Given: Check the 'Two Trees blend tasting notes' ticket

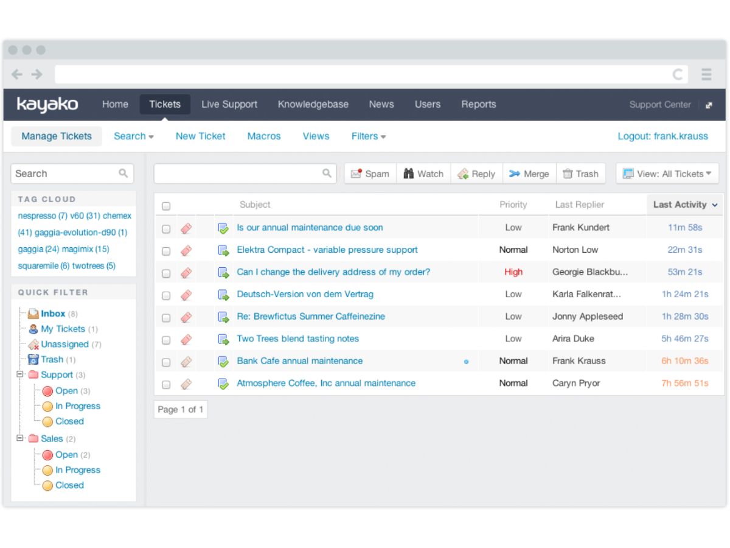Looking at the screenshot, I should coord(166,340).
